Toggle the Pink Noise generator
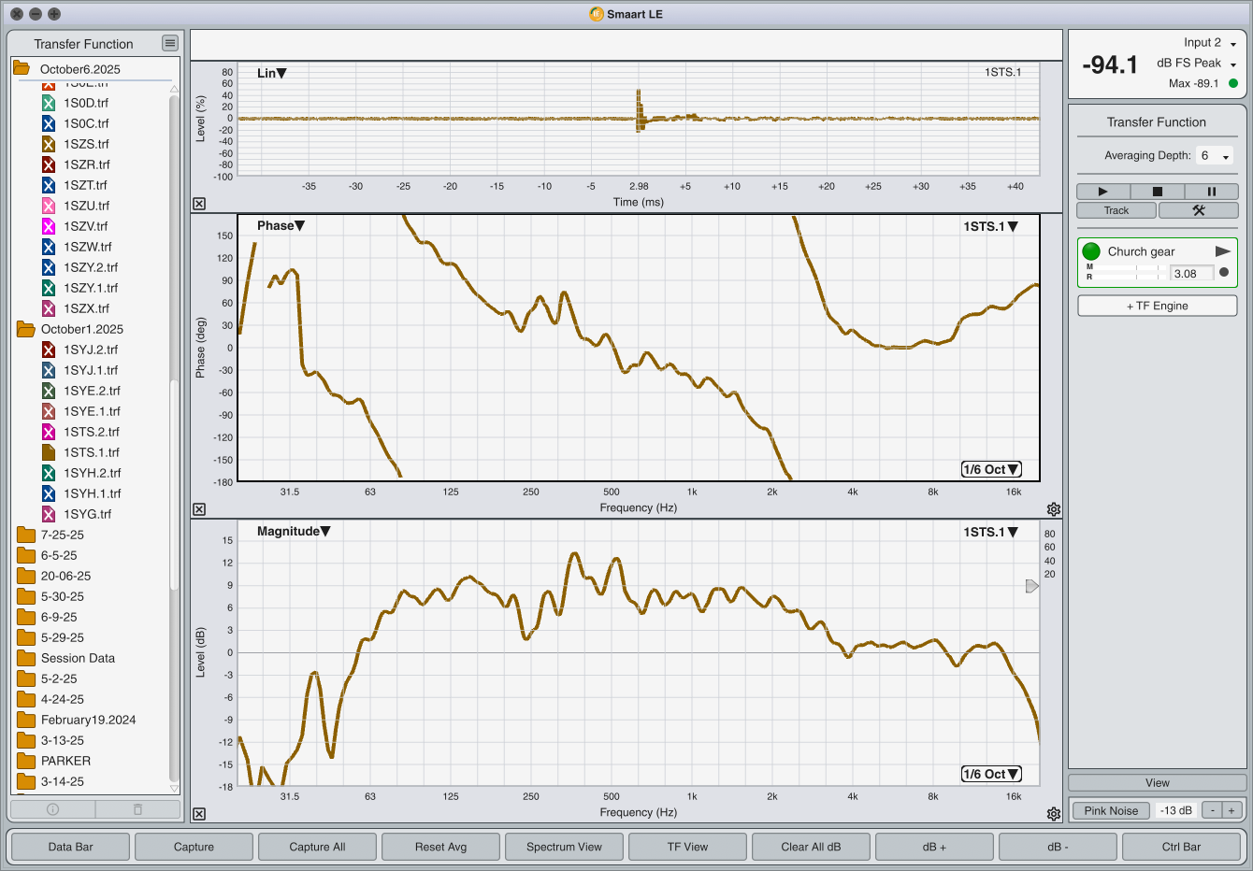 pos(1111,810)
